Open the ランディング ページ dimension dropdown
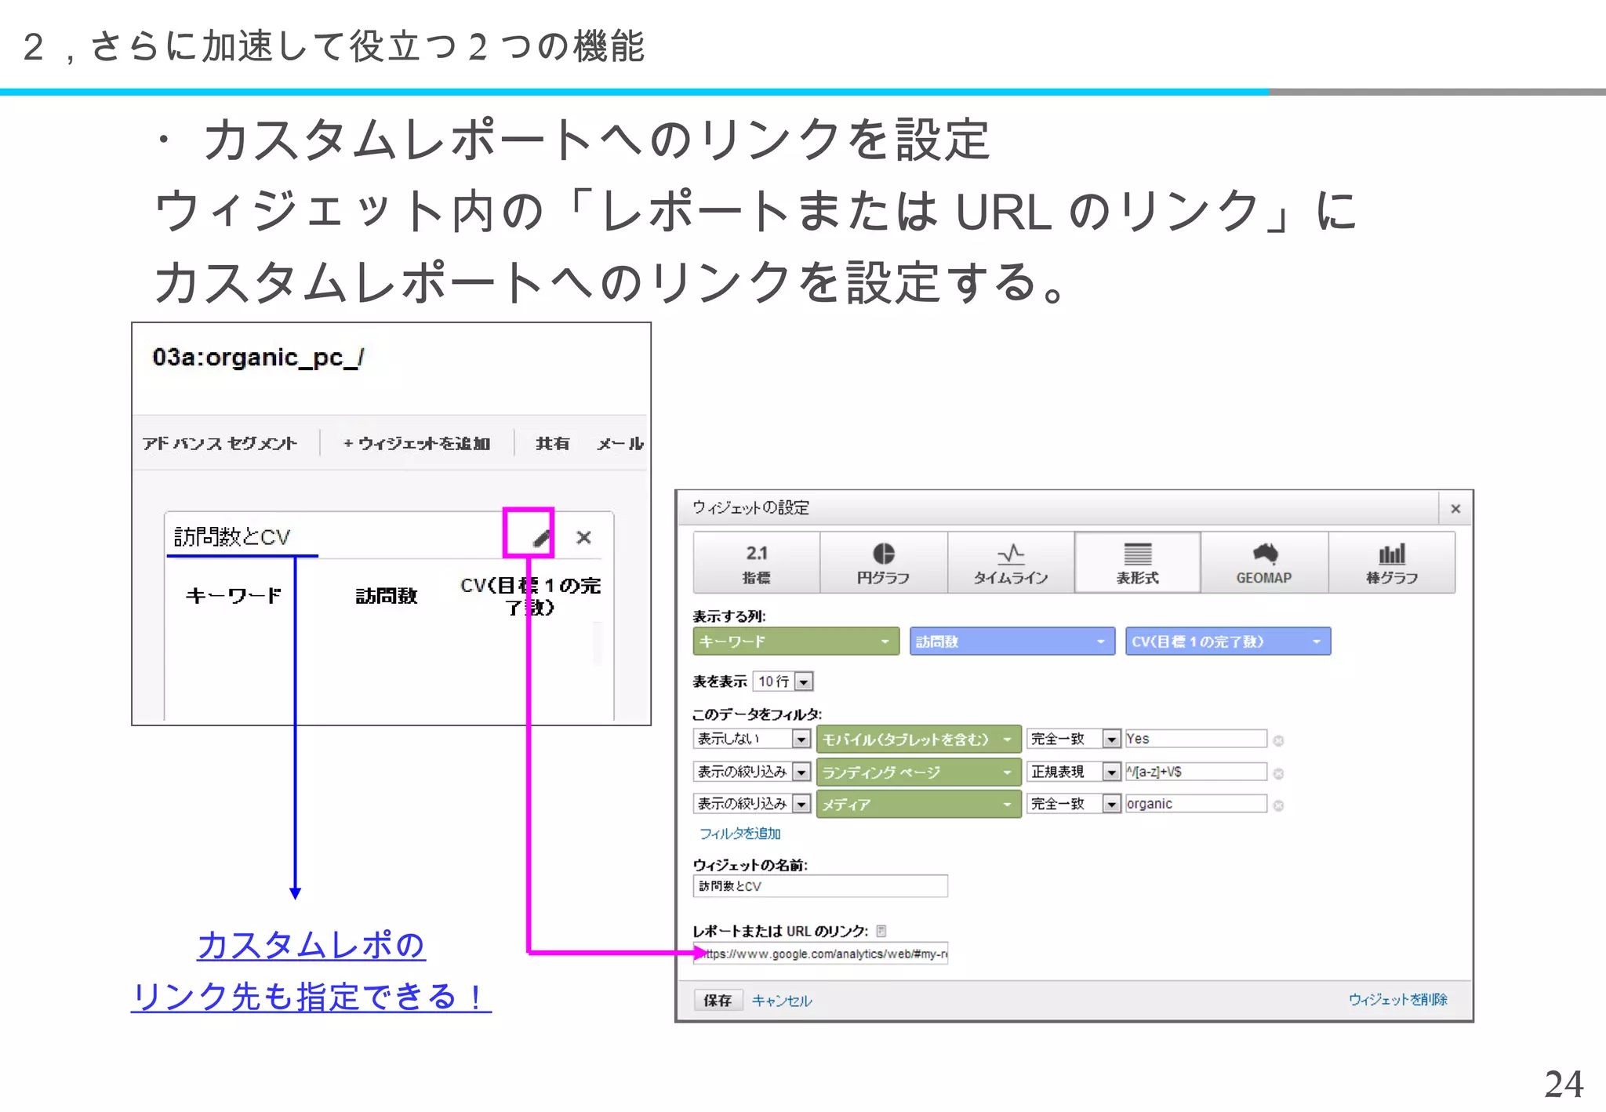 918,772
